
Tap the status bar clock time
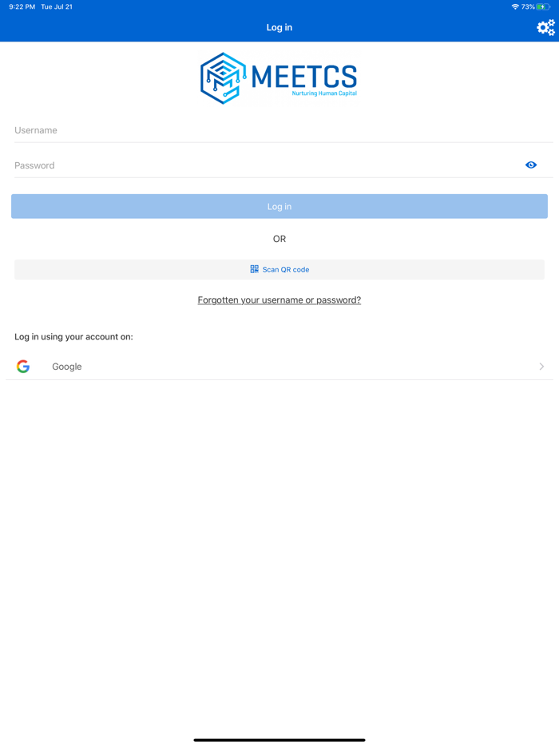[x=22, y=7]
